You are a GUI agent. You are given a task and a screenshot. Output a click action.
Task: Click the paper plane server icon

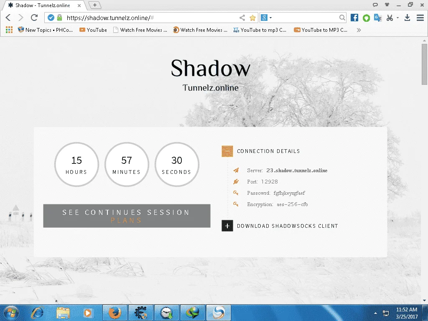point(236,171)
